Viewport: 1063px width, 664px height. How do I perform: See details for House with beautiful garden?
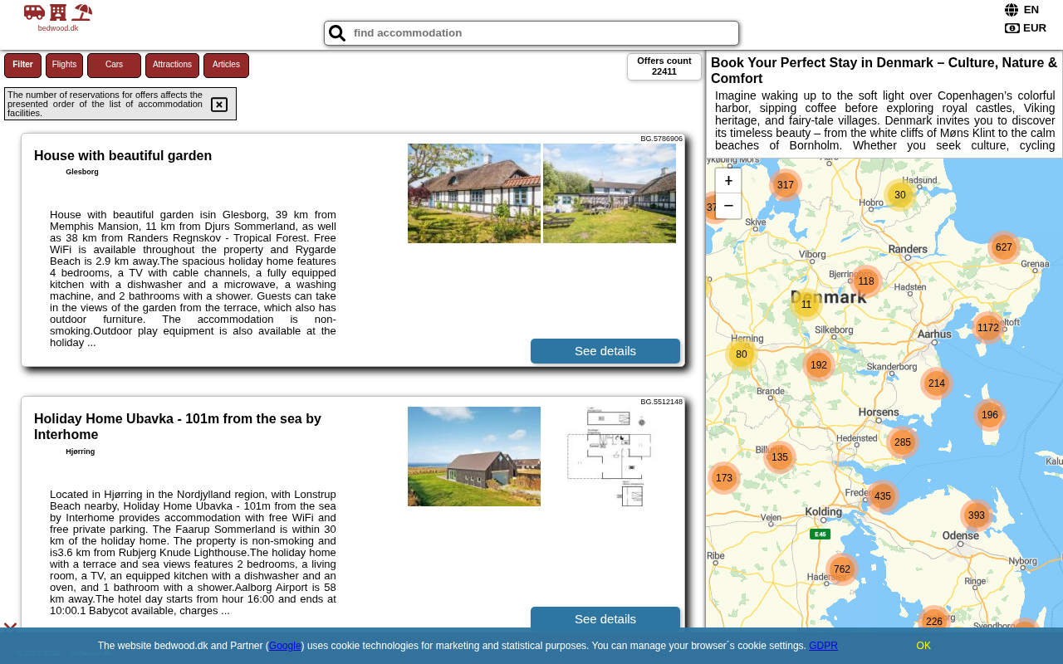tap(605, 351)
